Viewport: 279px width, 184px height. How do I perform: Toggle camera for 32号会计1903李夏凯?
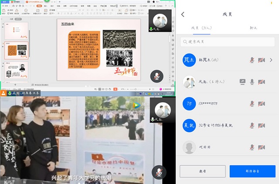(x=262, y=125)
